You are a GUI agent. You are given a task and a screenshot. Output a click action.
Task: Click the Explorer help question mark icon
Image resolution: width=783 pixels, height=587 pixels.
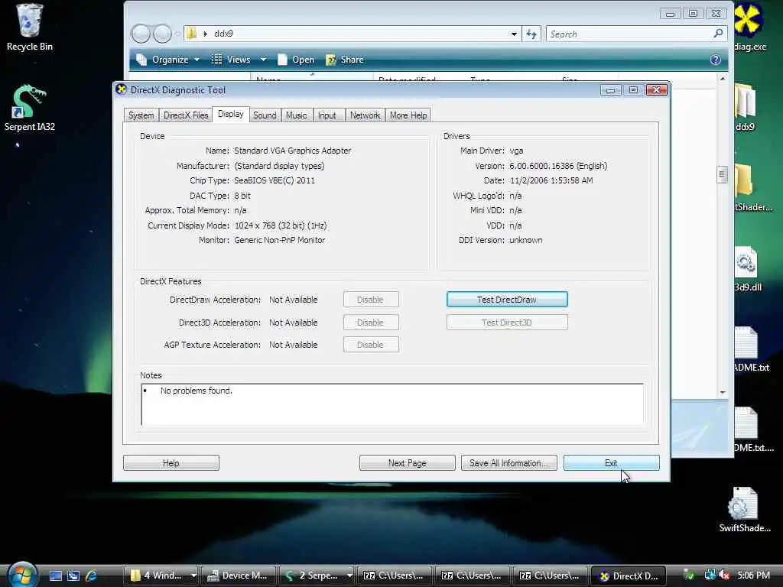[715, 60]
